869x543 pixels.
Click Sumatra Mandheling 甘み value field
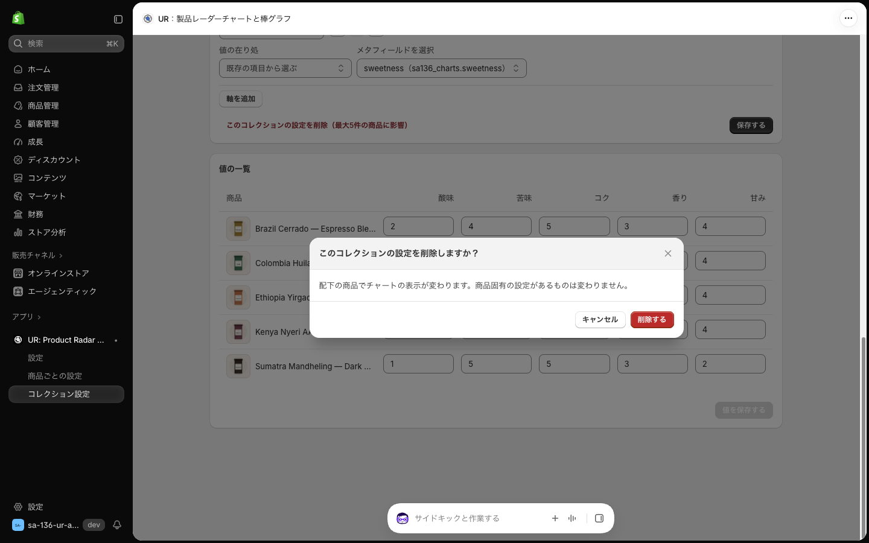coord(730,364)
